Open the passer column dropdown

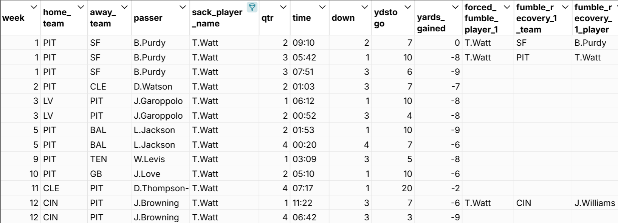pyautogui.click(x=182, y=6)
